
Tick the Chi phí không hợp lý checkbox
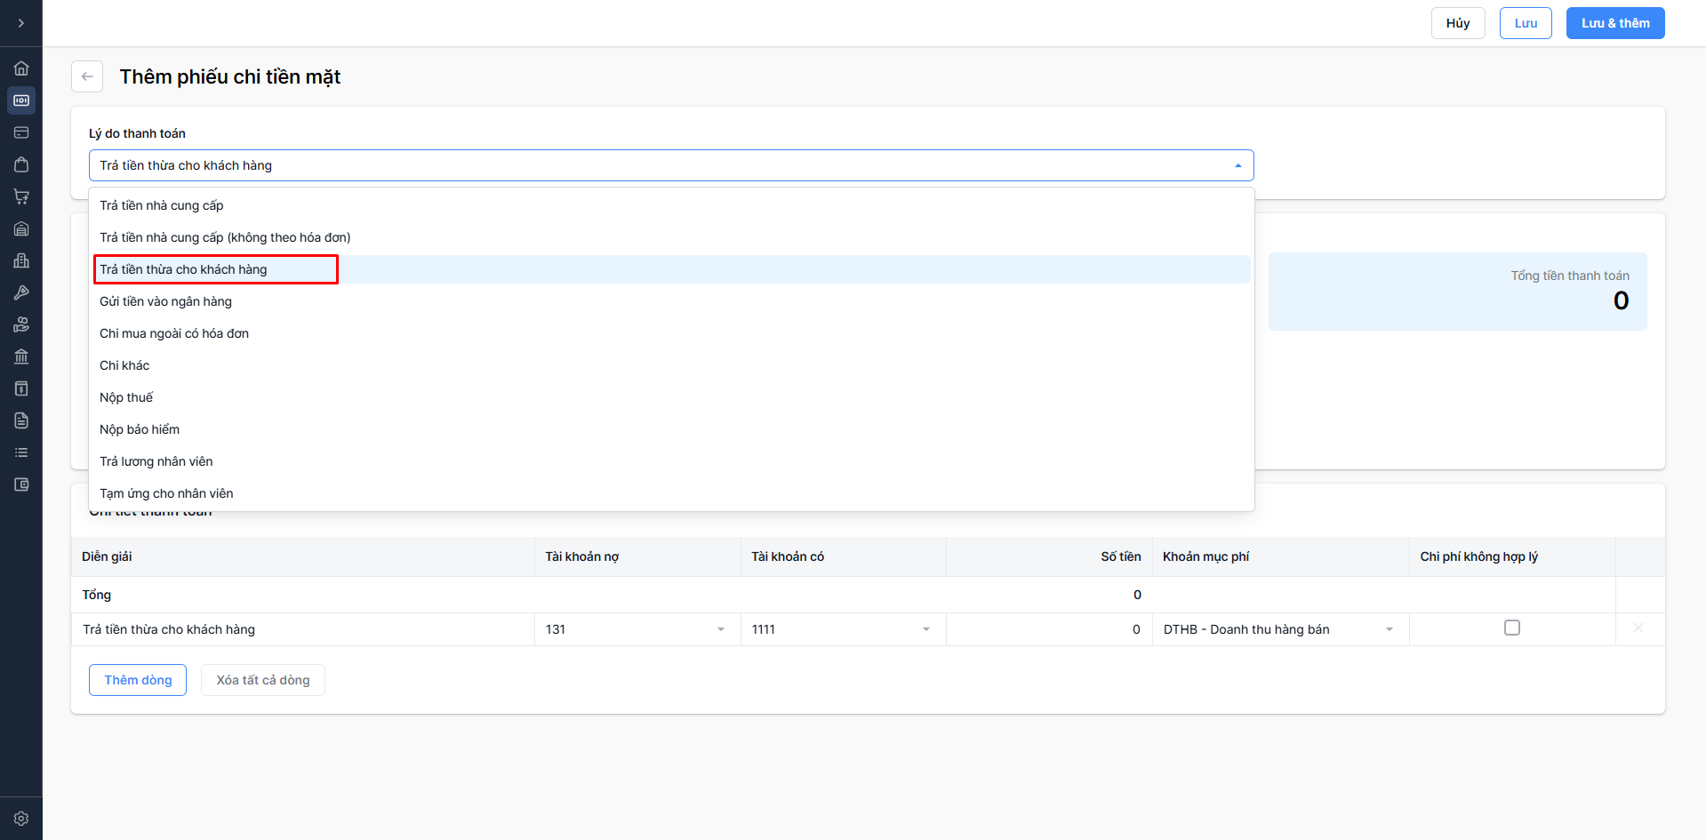tap(1511, 628)
